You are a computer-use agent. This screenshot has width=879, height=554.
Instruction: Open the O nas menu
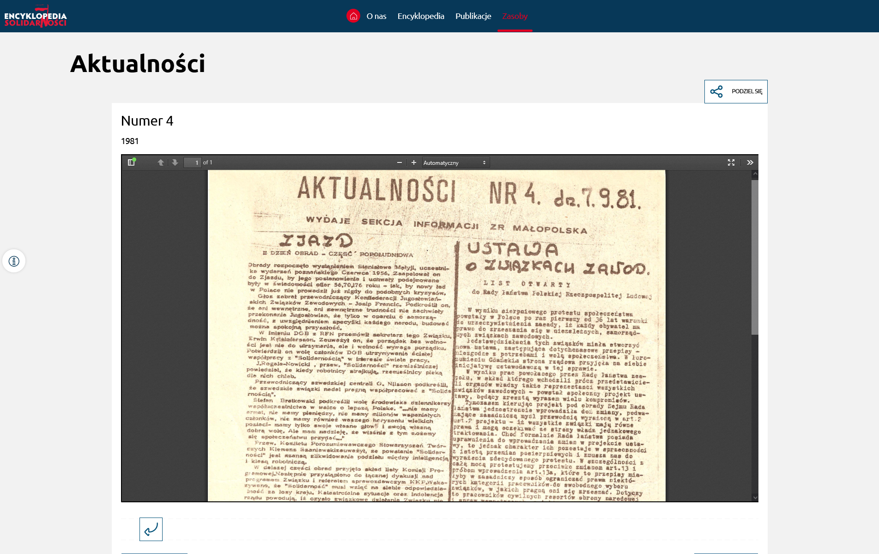tap(376, 16)
